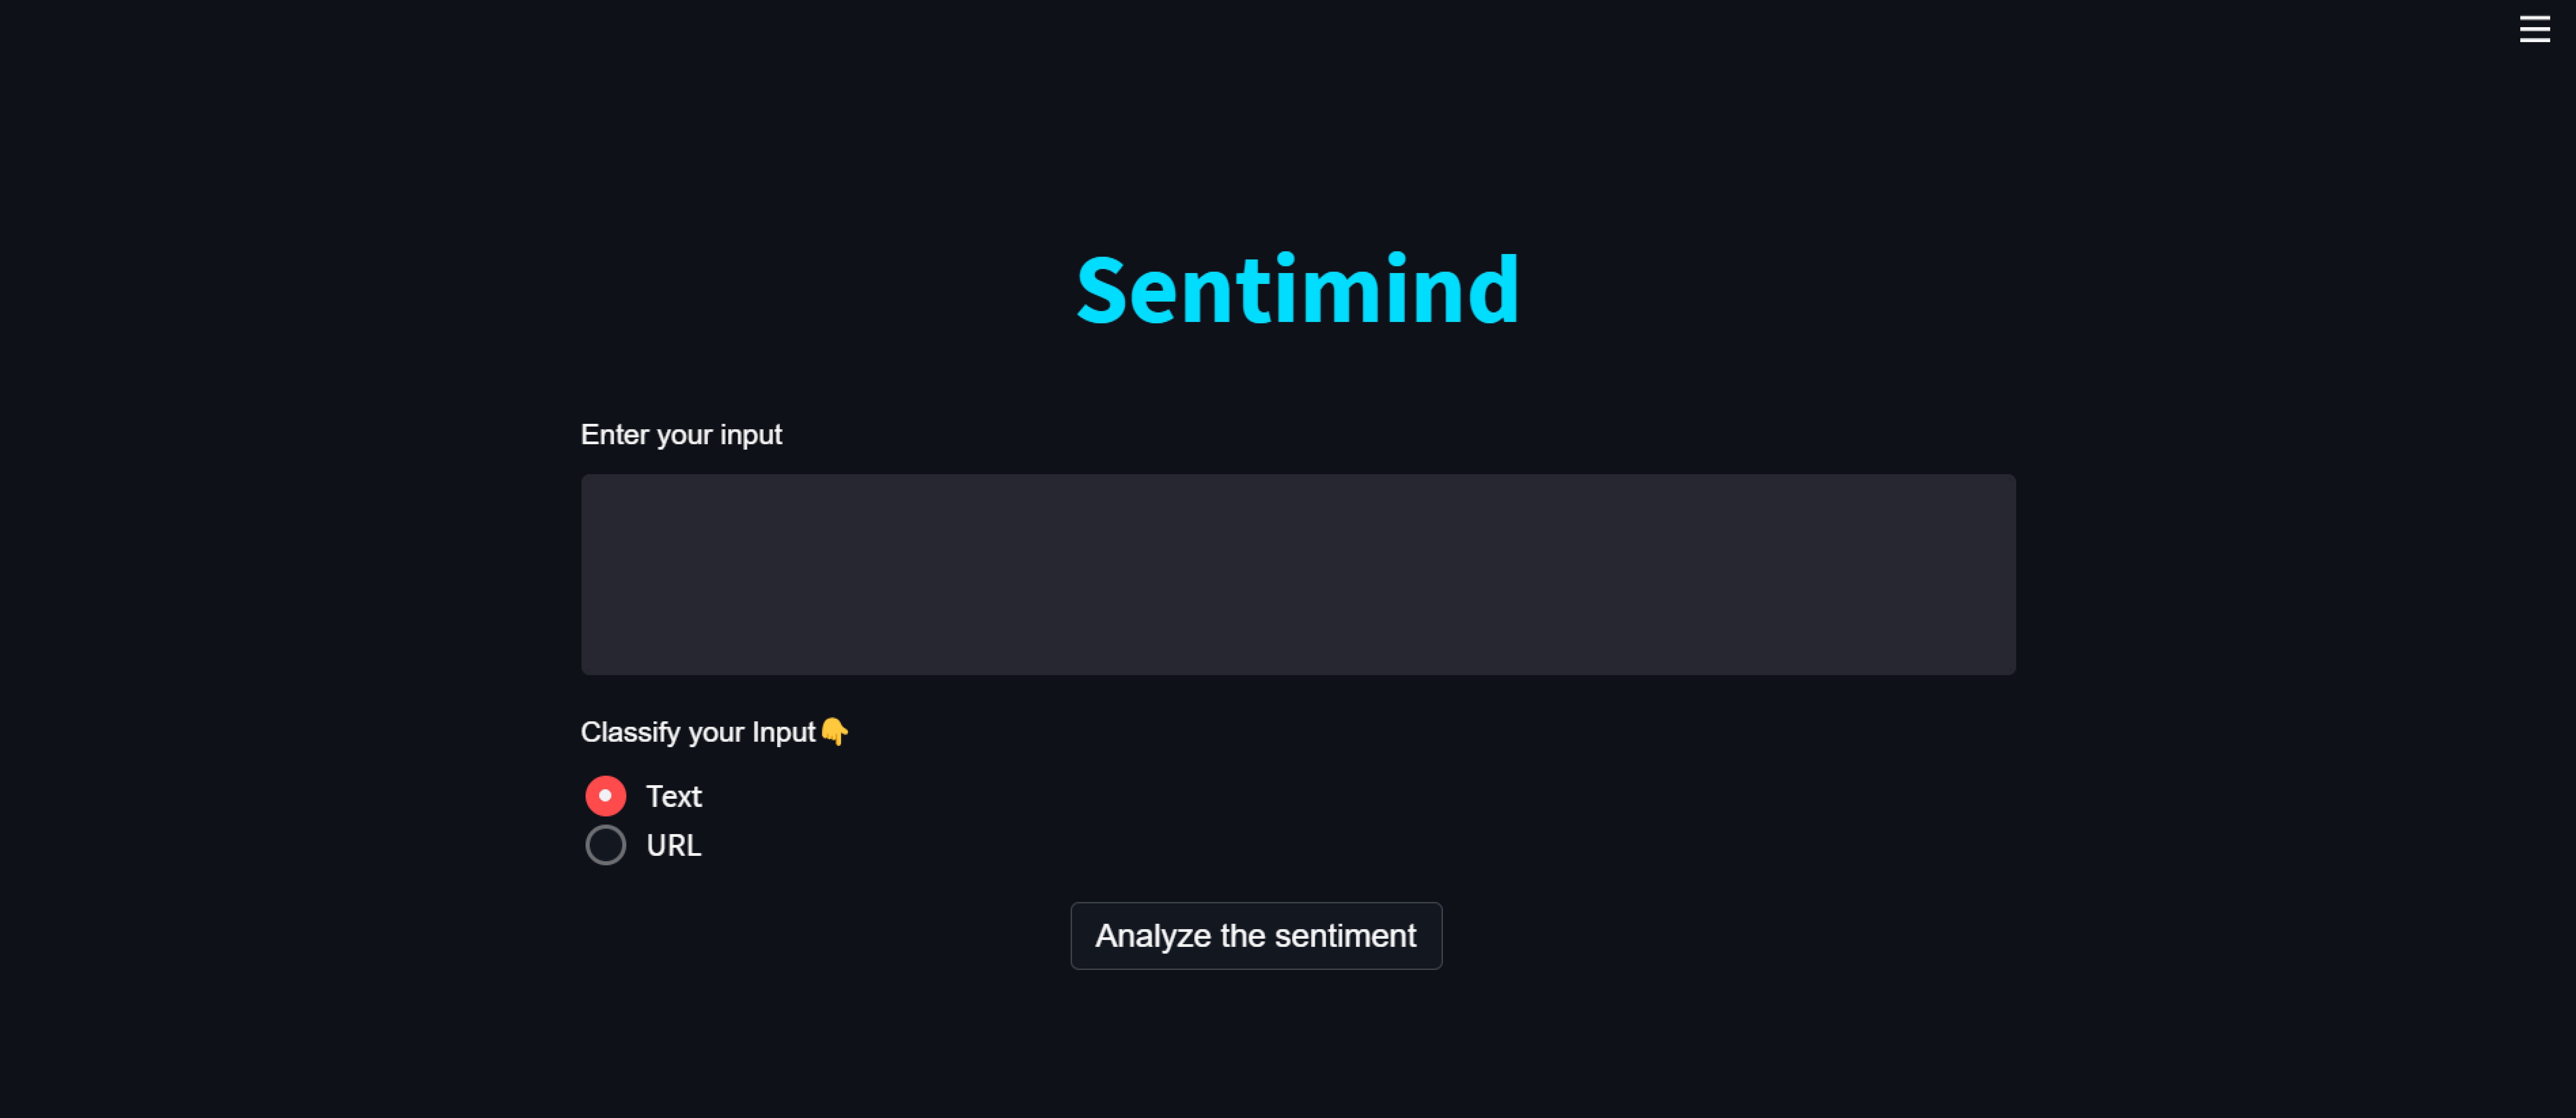Click the "Classify your Input" label
Image resolution: width=2576 pixels, height=1118 pixels.
[698, 732]
